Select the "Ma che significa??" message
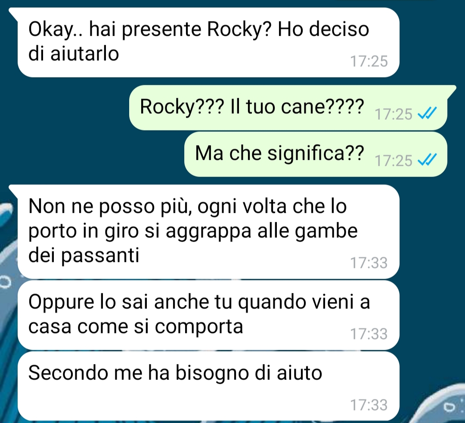This screenshot has height=423, width=465. click(x=316, y=154)
